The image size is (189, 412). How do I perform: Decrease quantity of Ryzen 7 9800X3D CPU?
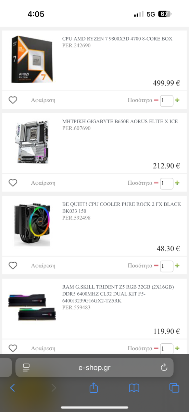(156, 100)
